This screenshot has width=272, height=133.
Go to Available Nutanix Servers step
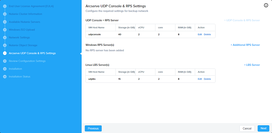(x=24, y=22)
